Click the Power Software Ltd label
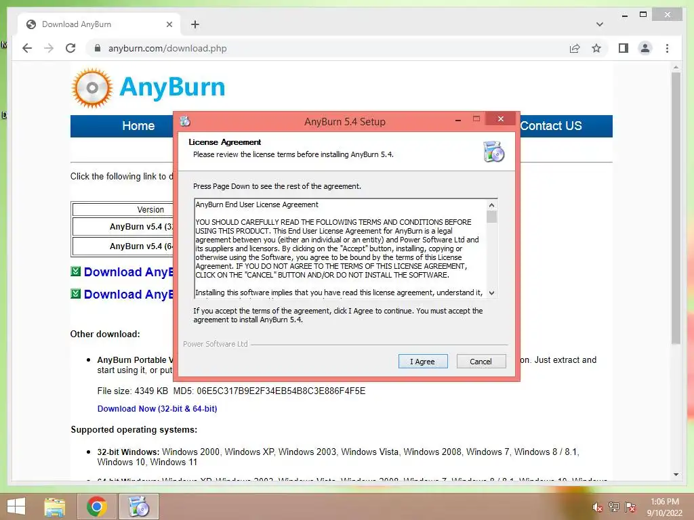 [x=215, y=344]
